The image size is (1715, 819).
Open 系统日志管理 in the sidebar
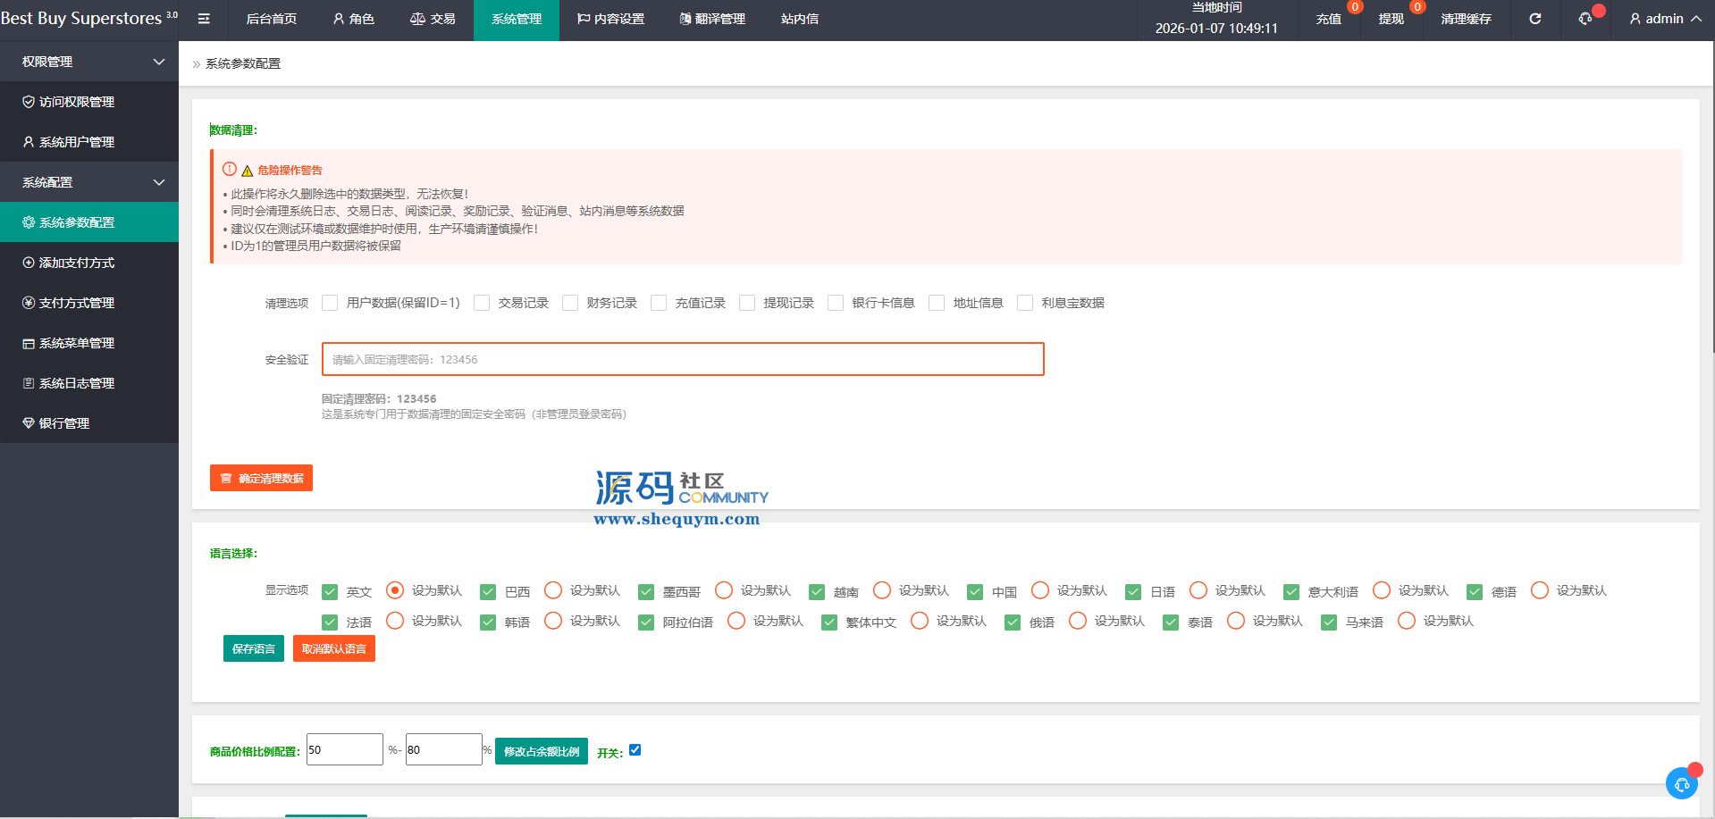click(77, 383)
